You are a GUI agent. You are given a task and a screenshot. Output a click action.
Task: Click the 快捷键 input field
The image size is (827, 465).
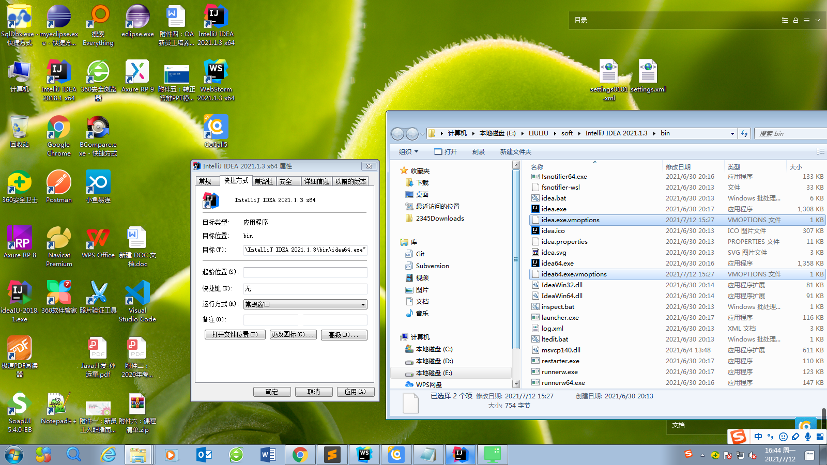click(x=305, y=289)
